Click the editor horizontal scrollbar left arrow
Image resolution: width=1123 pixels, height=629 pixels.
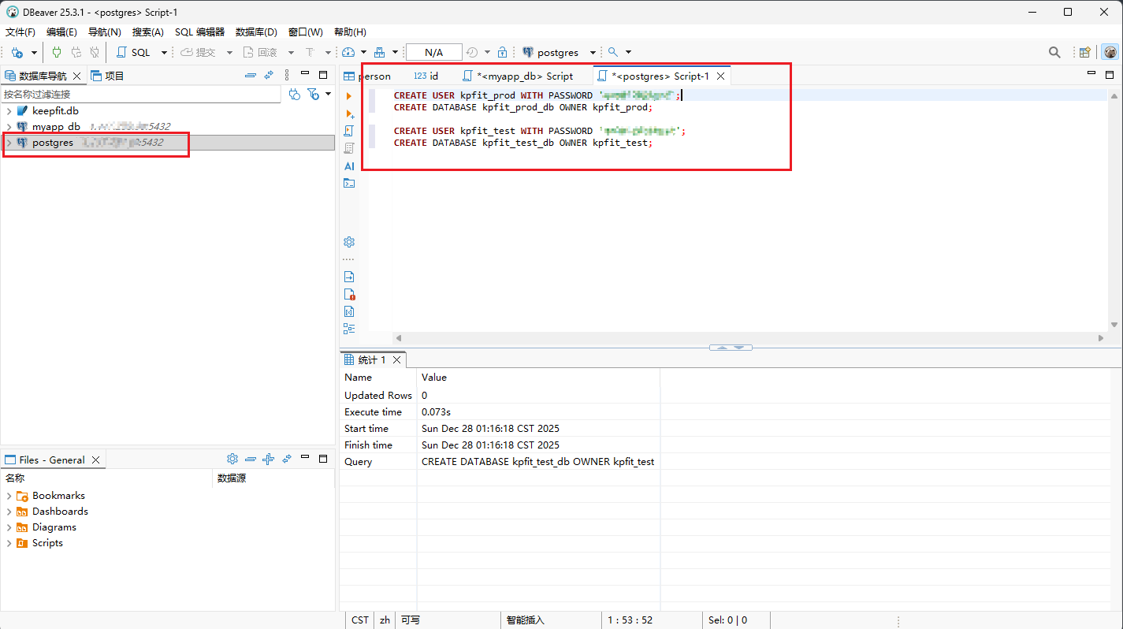(398, 337)
